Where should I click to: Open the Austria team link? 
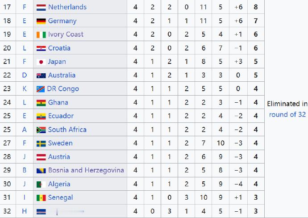click(x=59, y=157)
